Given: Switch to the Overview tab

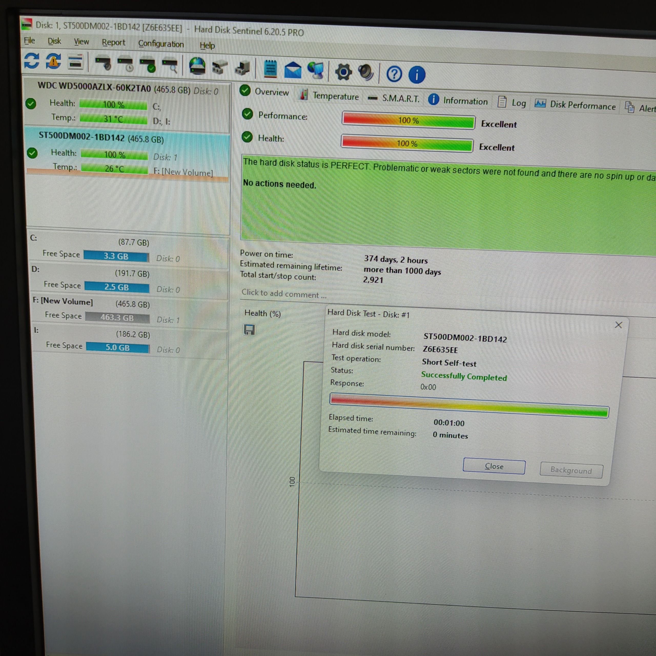Looking at the screenshot, I should tap(264, 91).
